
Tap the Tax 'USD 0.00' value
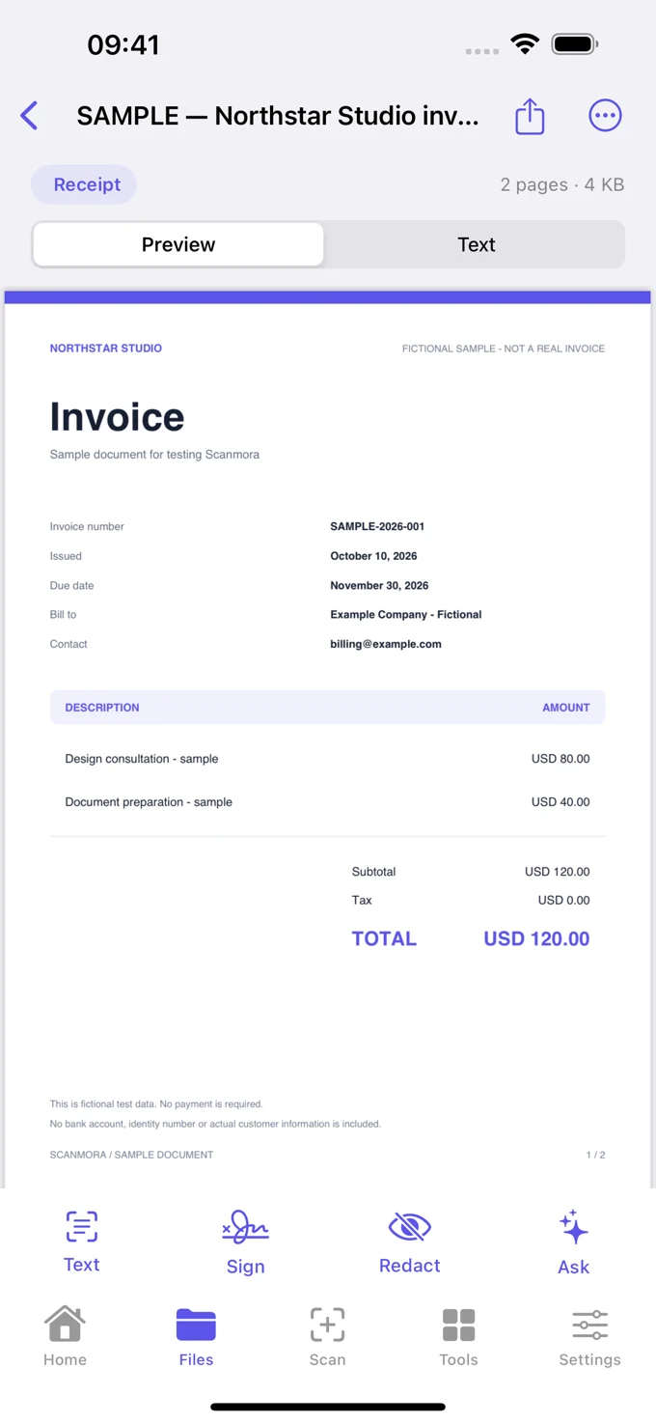click(564, 901)
